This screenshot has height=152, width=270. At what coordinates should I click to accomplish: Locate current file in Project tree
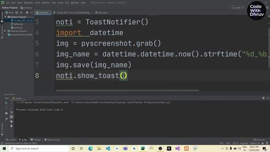pos(17,13)
